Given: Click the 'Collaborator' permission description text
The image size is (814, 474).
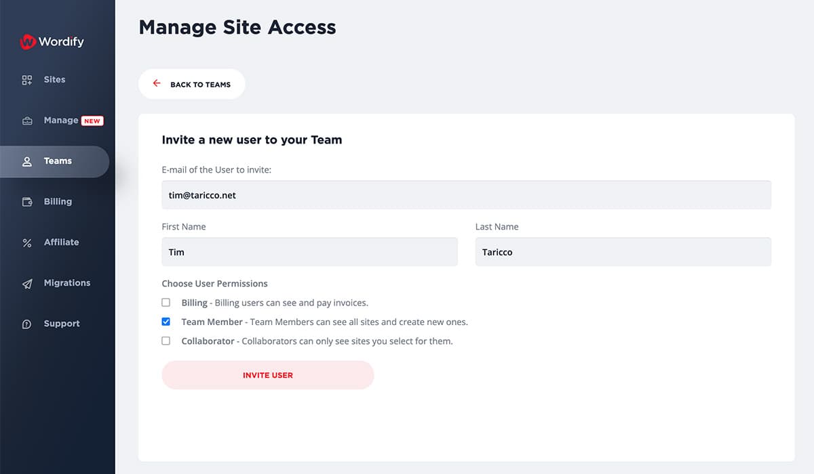Looking at the screenshot, I should 317,341.
